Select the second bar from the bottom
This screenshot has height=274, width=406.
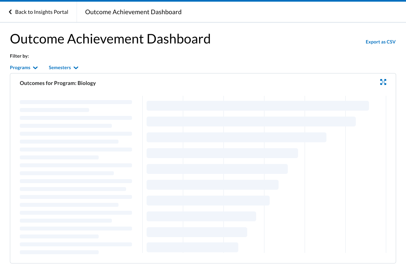(x=197, y=232)
